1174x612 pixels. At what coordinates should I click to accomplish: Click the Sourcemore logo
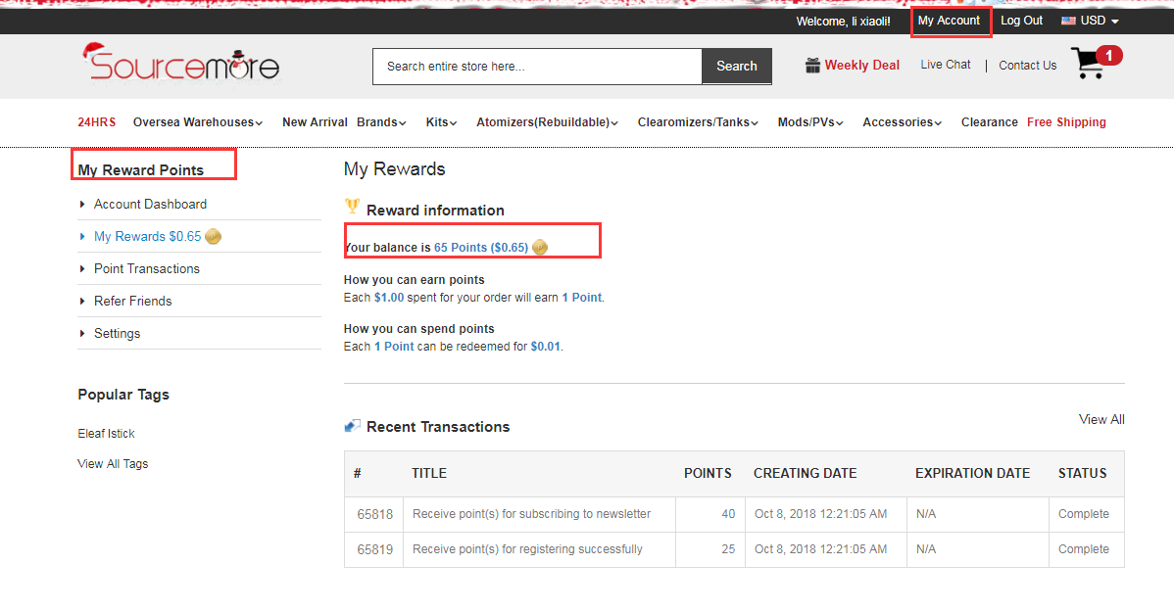point(180,63)
